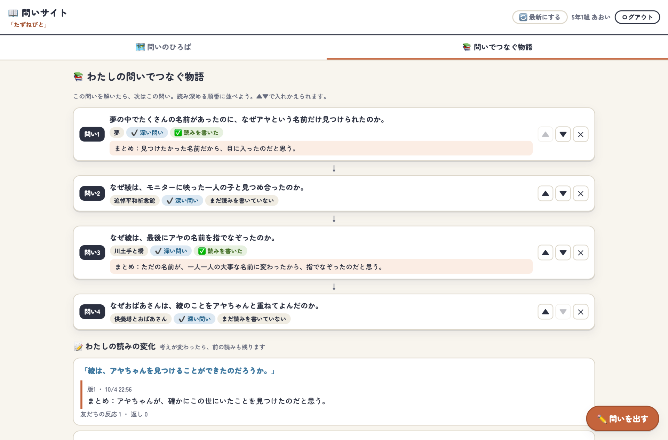Click question text なぜ綾は、モニターに映った
Image resolution: width=668 pixels, height=440 pixels.
tap(208, 187)
